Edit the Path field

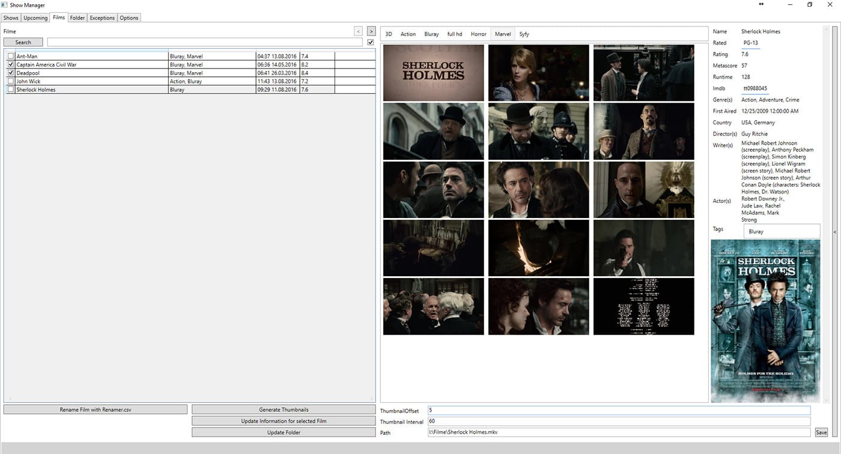[x=619, y=432]
